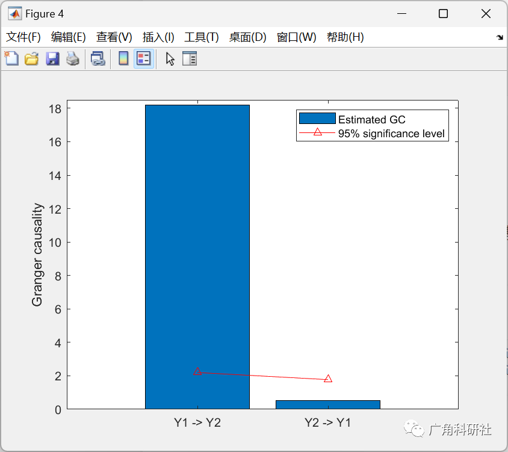508x452 pixels.
Task: Save the figure with the floppy disk icon
Action: [x=51, y=58]
